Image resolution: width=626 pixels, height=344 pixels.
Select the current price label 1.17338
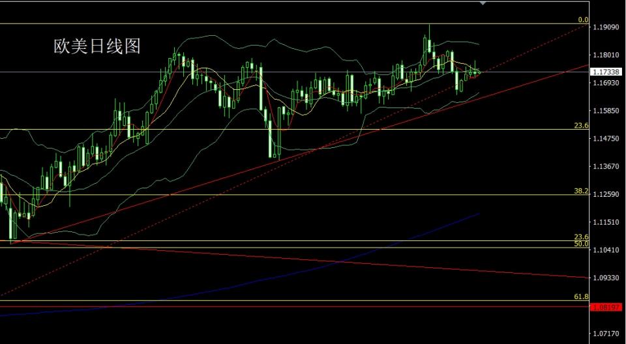(607, 72)
